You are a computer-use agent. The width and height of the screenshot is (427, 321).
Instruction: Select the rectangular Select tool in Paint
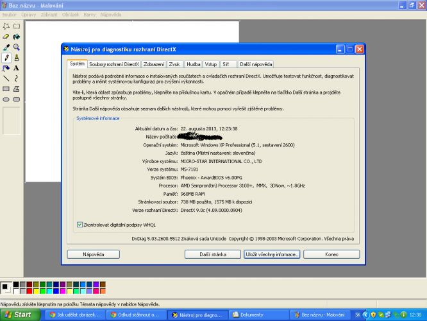coord(17,26)
